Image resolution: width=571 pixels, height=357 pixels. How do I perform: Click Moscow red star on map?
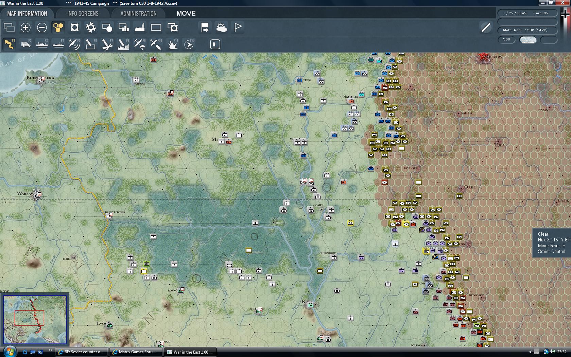click(482, 57)
